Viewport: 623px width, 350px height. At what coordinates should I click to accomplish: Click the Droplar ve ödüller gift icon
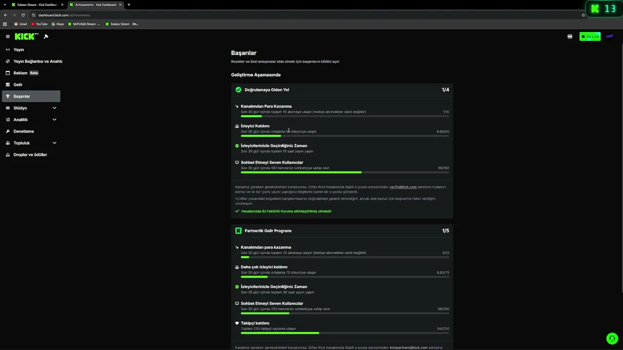8,155
